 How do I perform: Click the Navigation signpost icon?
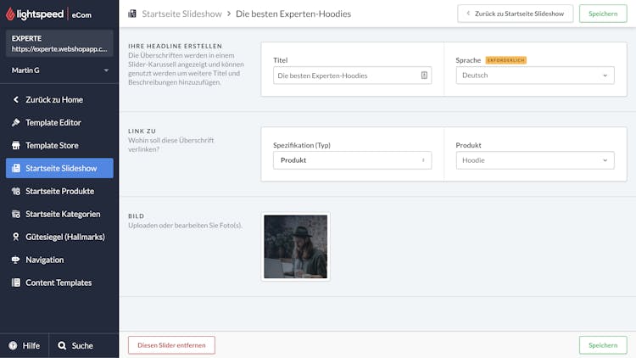(x=16, y=260)
